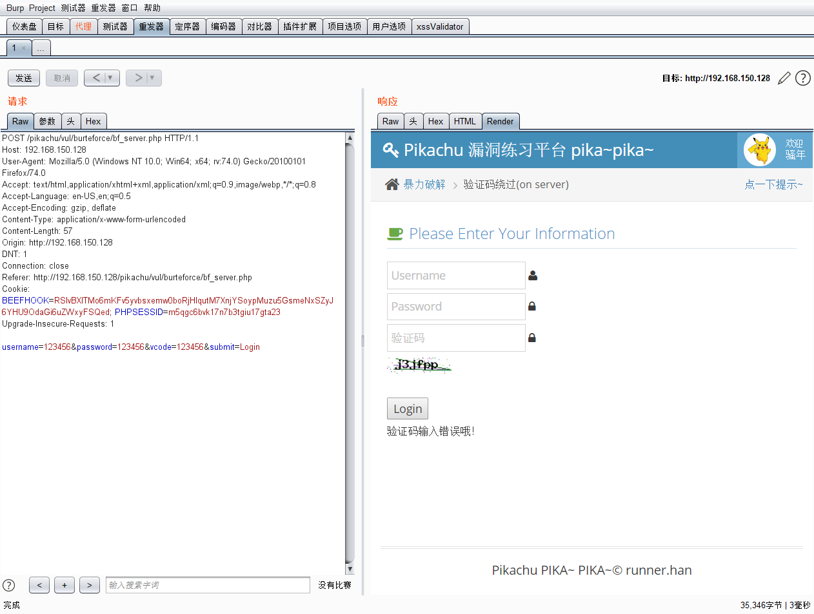Select request 参数 tab
Viewport: 814px width, 614px height.
[x=47, y=121]
